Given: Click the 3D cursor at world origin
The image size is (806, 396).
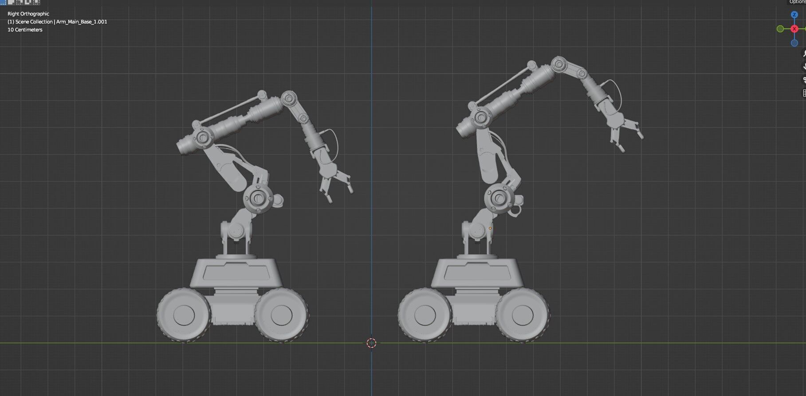Looking at the screenshot, I should [x=371, y=343].
